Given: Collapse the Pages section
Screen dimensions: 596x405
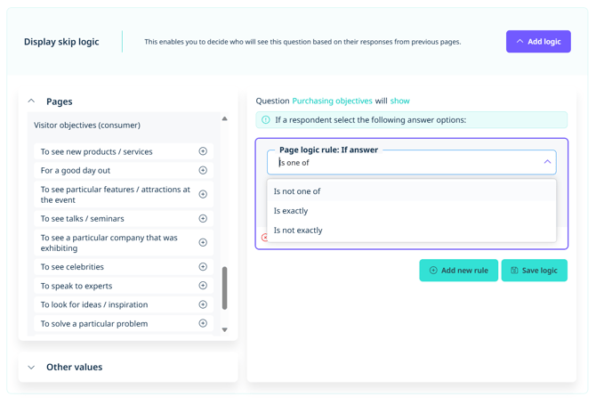Looking at the screenshot, I should (x=32, y=101).
